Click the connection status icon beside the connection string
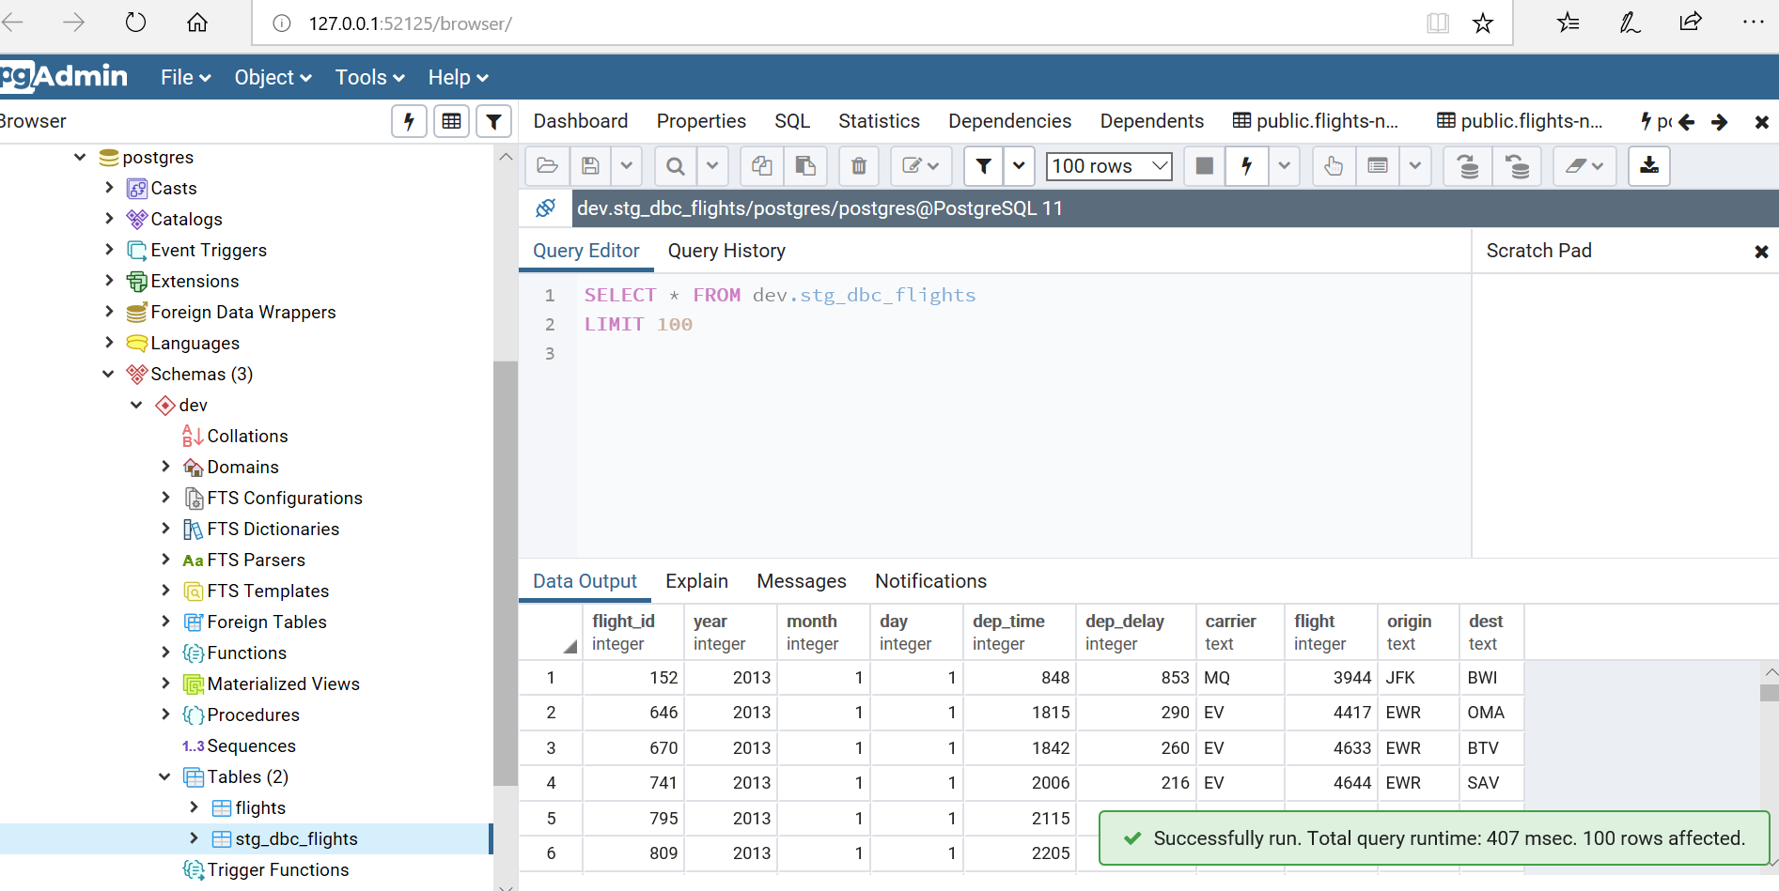Screen dimensions: 1779x891 point(545,208)
